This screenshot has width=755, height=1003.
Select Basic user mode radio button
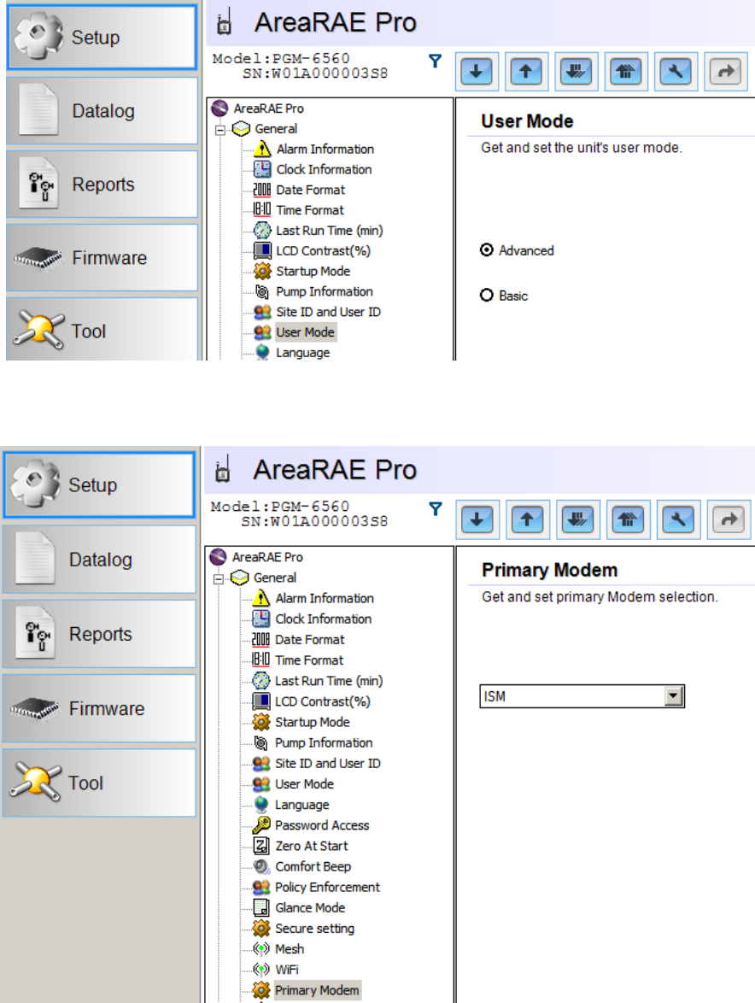tap(487, 295)
